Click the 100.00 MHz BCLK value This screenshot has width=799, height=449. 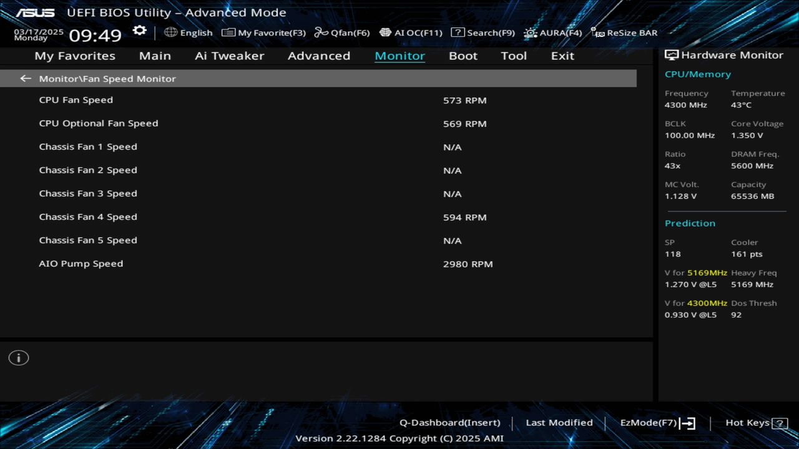click(689, 135)
